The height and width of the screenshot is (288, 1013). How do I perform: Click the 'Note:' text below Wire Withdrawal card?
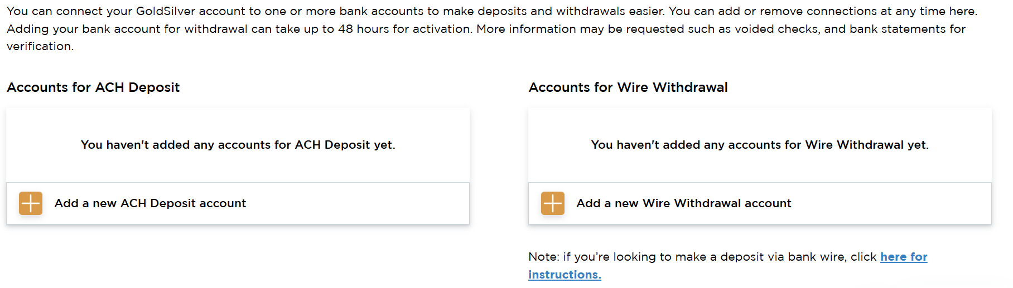coord(544,257)
